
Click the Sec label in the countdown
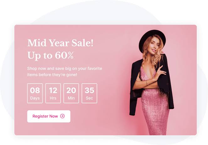pos(89,98)
